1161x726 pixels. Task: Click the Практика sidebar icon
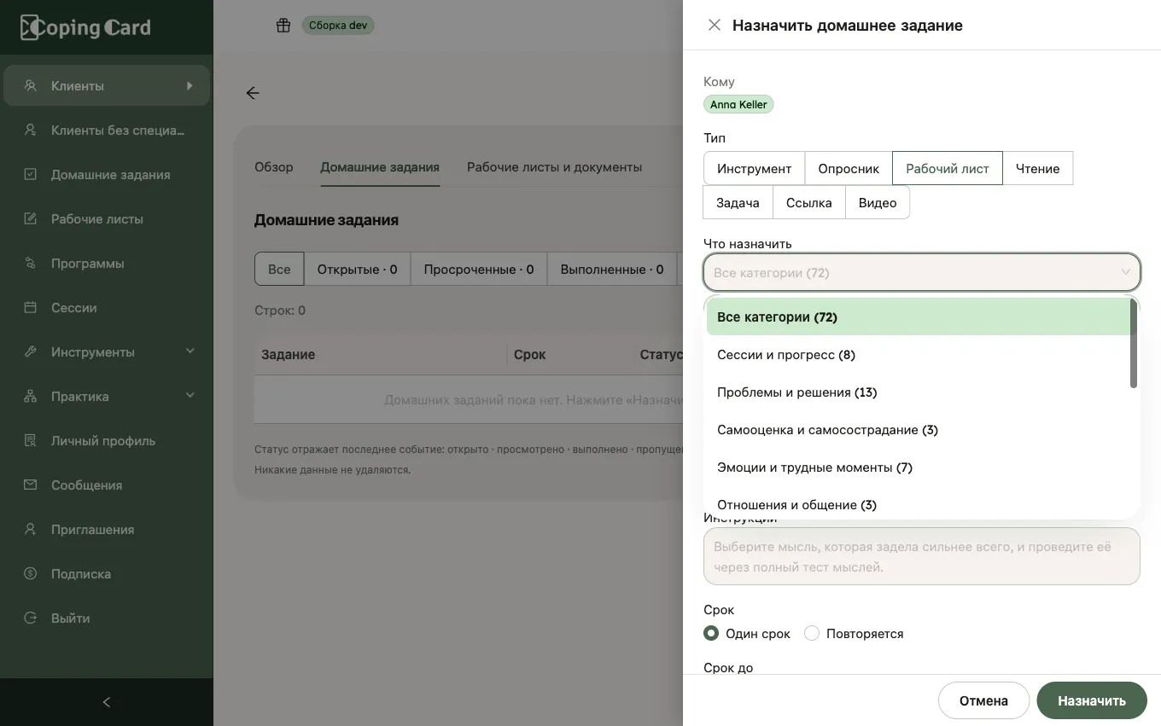click(31, 396)
